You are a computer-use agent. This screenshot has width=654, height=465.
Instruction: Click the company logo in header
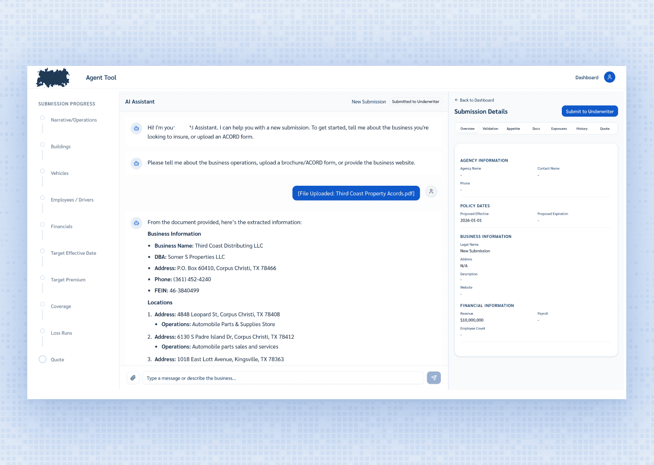point(53,78)
